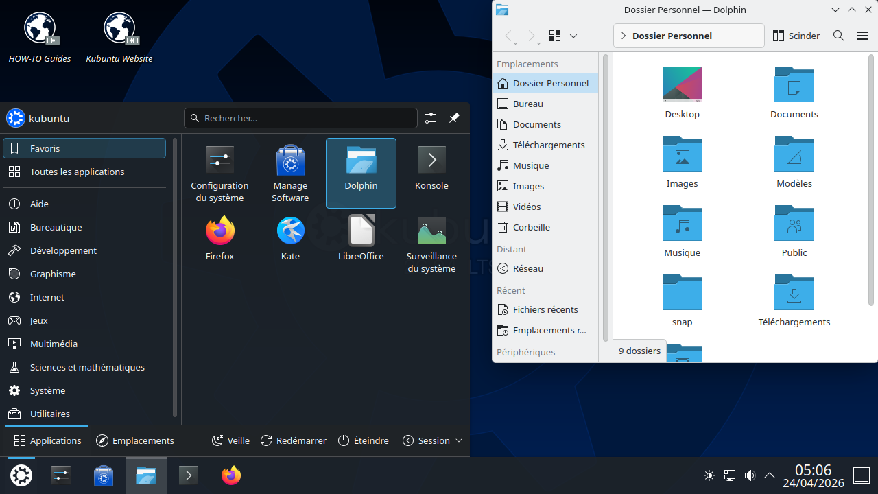878x494 pixels.
Task: Open the view mode dropdown arrow
Action: click(x=573, y=36)
